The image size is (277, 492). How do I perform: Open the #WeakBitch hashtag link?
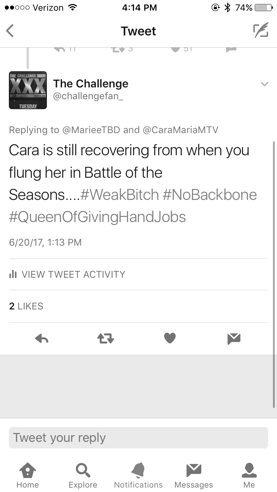click(x=120, y=195)
